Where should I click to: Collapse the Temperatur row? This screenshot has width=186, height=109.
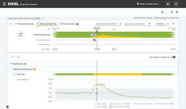click(x=14, y=74)
